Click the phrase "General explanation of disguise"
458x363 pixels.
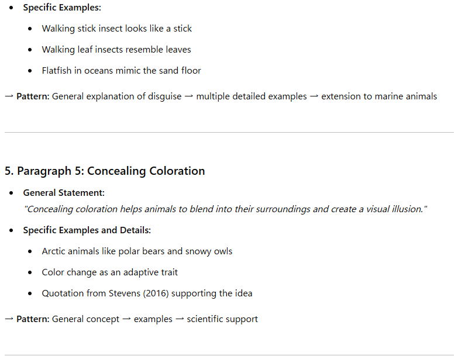click(x=116, y=96)
